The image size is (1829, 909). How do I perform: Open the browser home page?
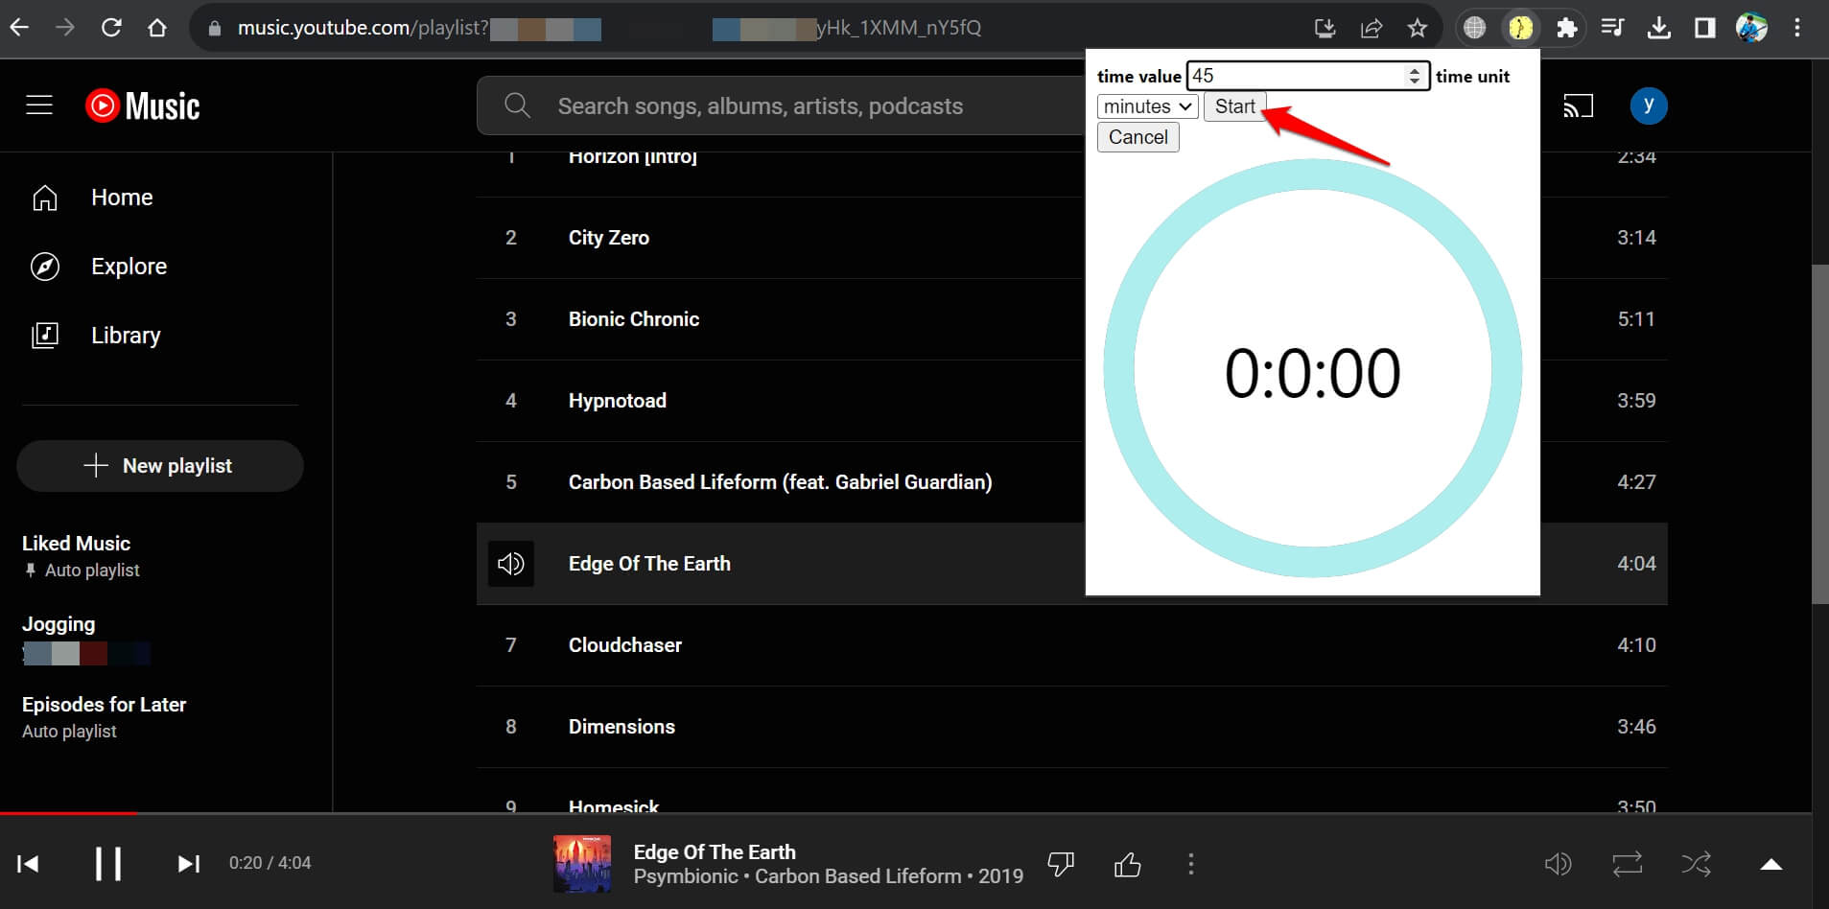[x=157, y=28]
